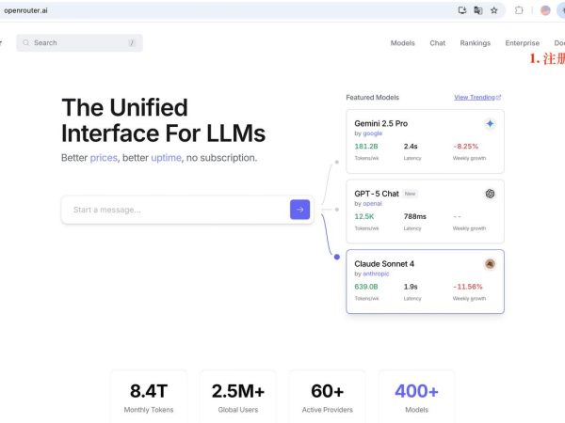Go to the Chat page

(x=438, y=43)
